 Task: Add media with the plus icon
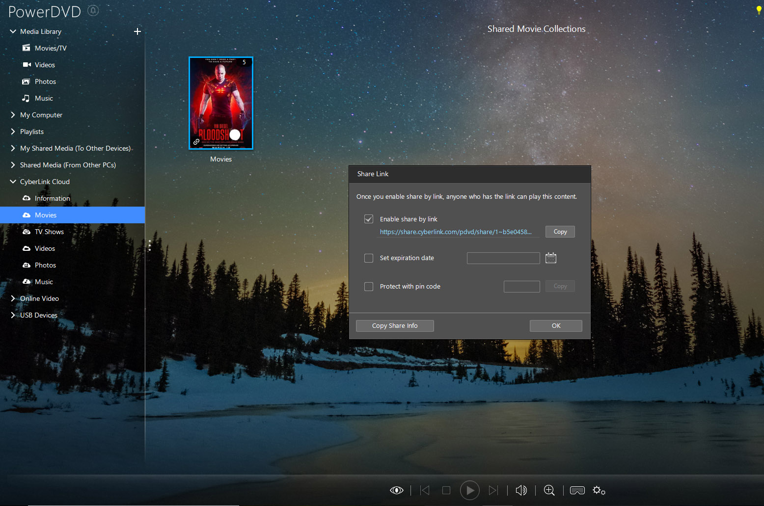tap(137, 31)
